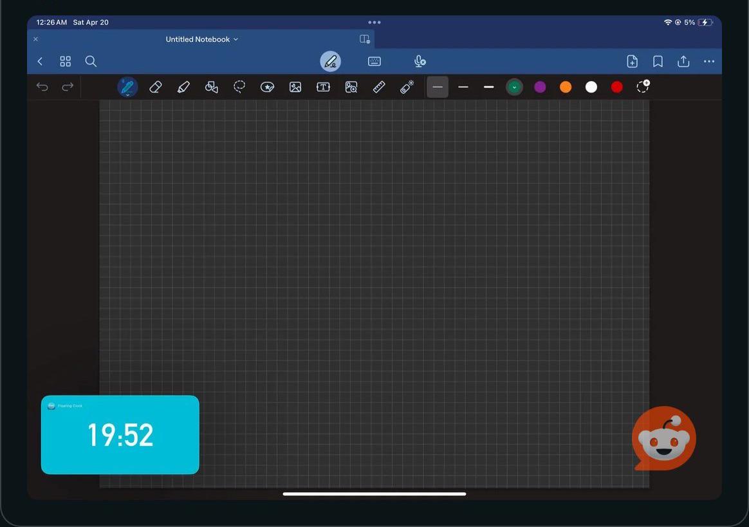Open the Laser pointer tool
Image resolution: width=749 pixels, height=527 pixels.
coord(406,86)
